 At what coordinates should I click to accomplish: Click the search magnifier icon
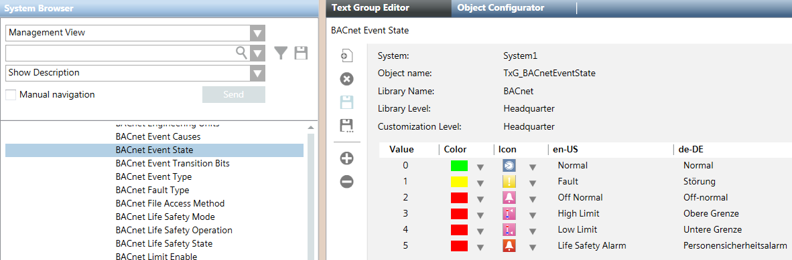pos(243,52)
